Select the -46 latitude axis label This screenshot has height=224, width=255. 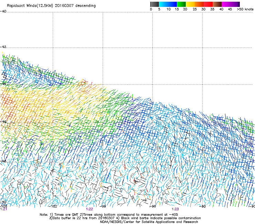coord(3,122)
